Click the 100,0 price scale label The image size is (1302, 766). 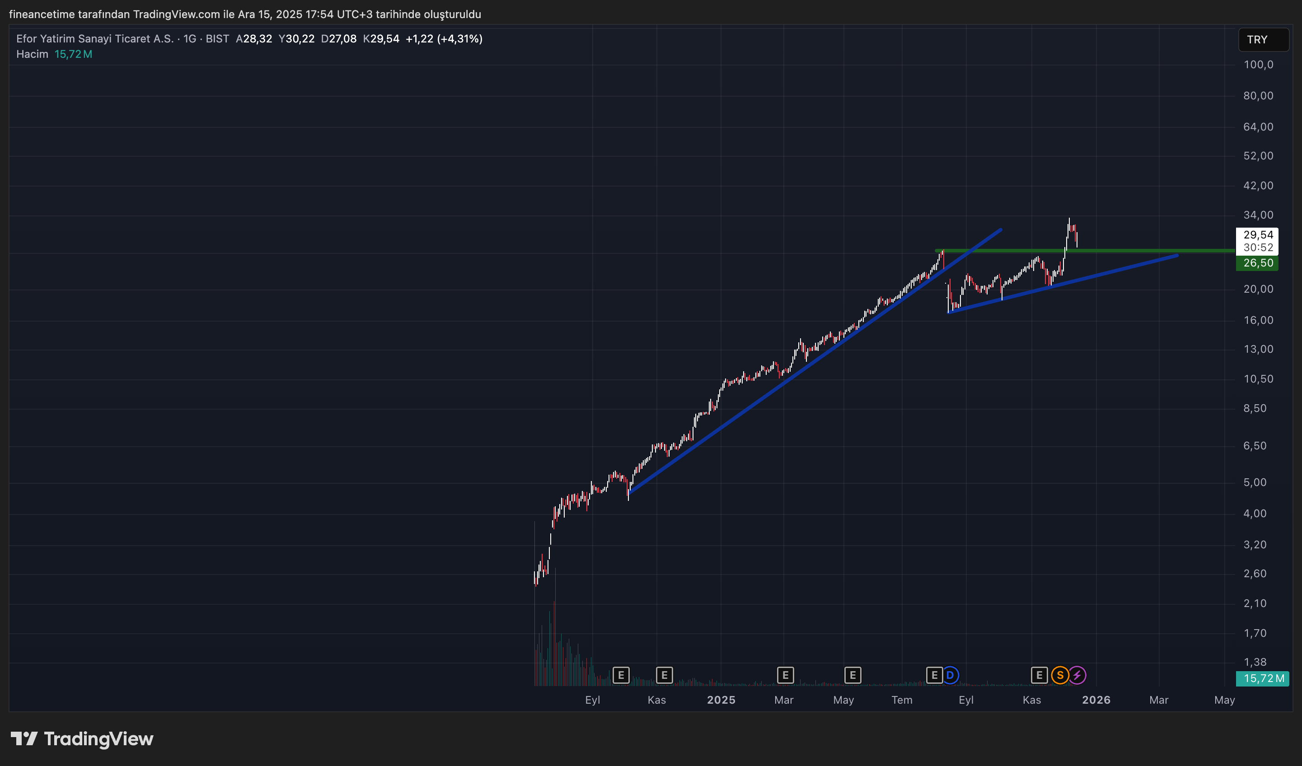1258,65
